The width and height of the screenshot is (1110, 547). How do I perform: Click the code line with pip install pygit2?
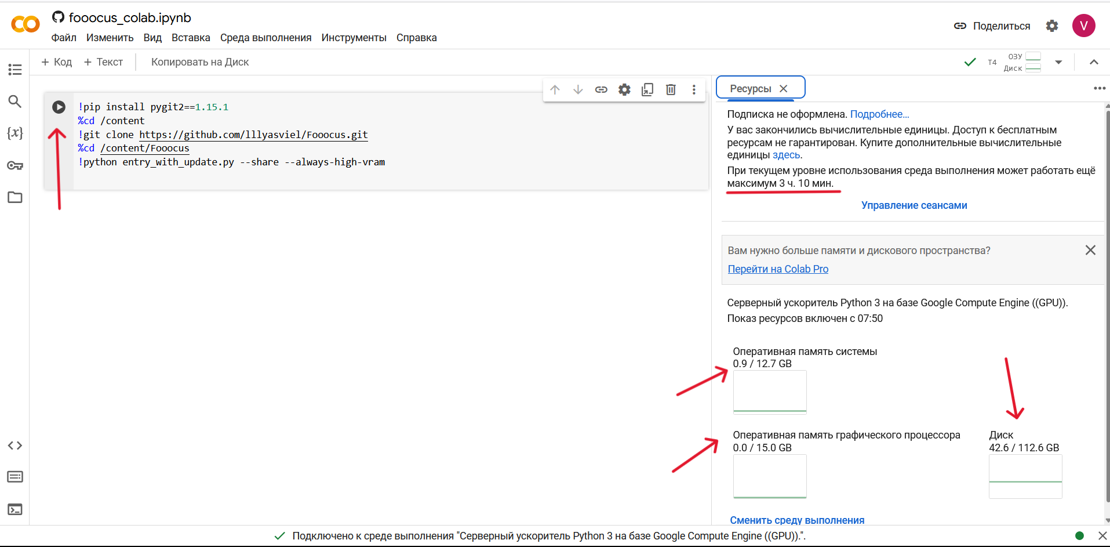[153, 107]
